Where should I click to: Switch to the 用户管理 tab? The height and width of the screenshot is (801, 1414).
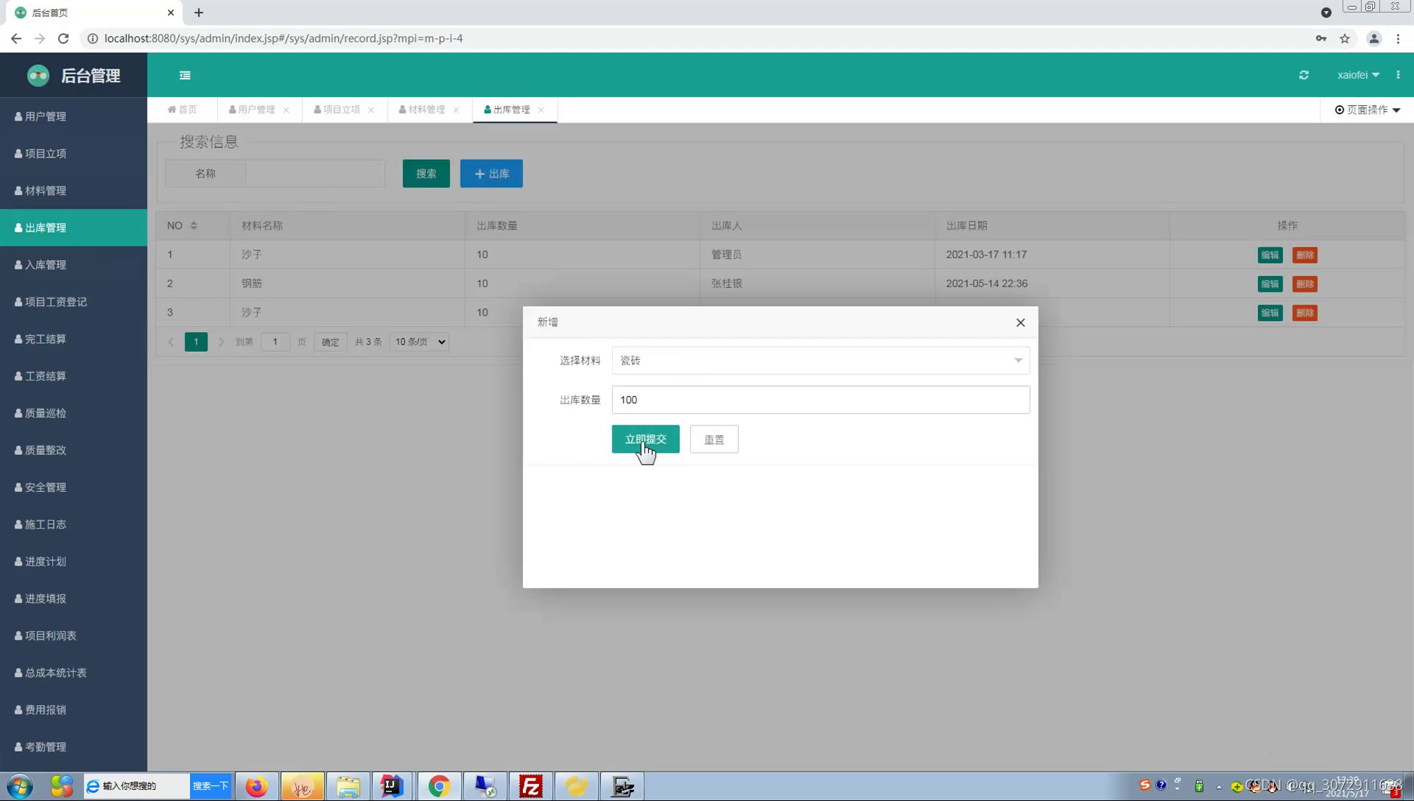[x=252, y=110]
